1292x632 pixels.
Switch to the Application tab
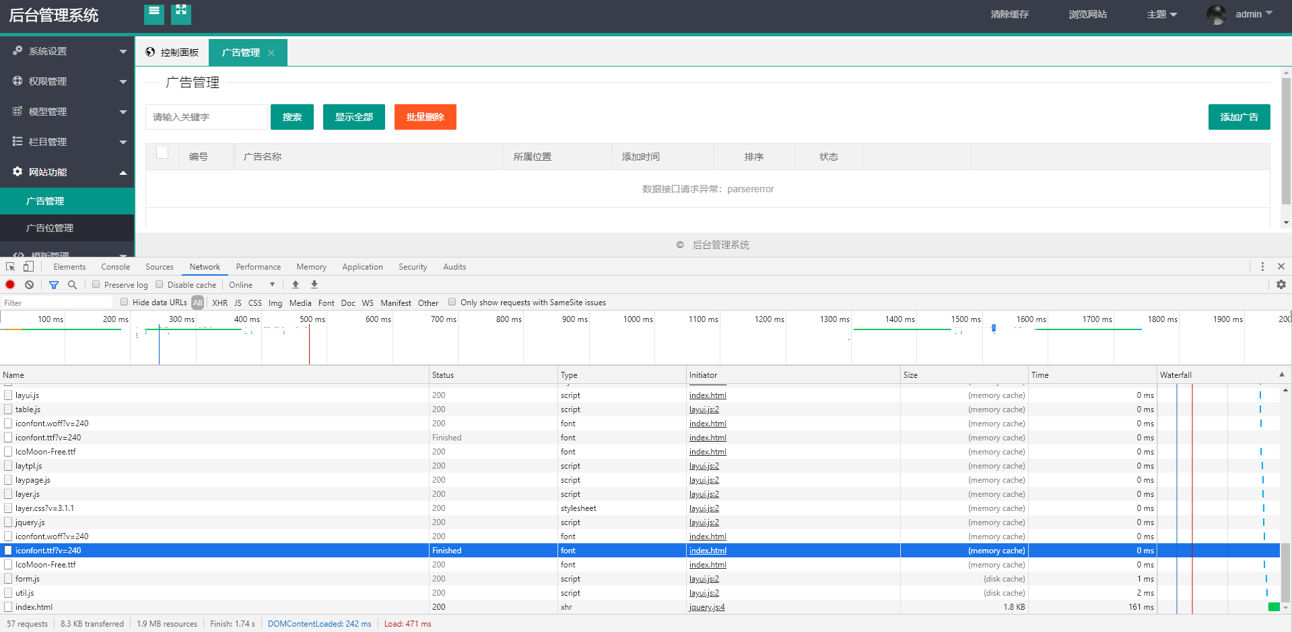tap(362, 267)
